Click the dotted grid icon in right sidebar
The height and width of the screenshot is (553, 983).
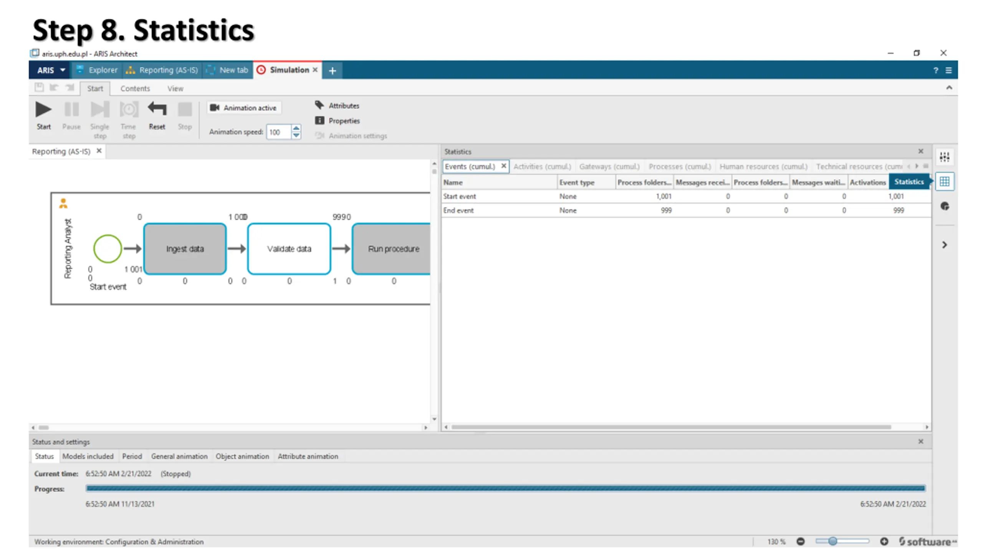tap(944, 157)
